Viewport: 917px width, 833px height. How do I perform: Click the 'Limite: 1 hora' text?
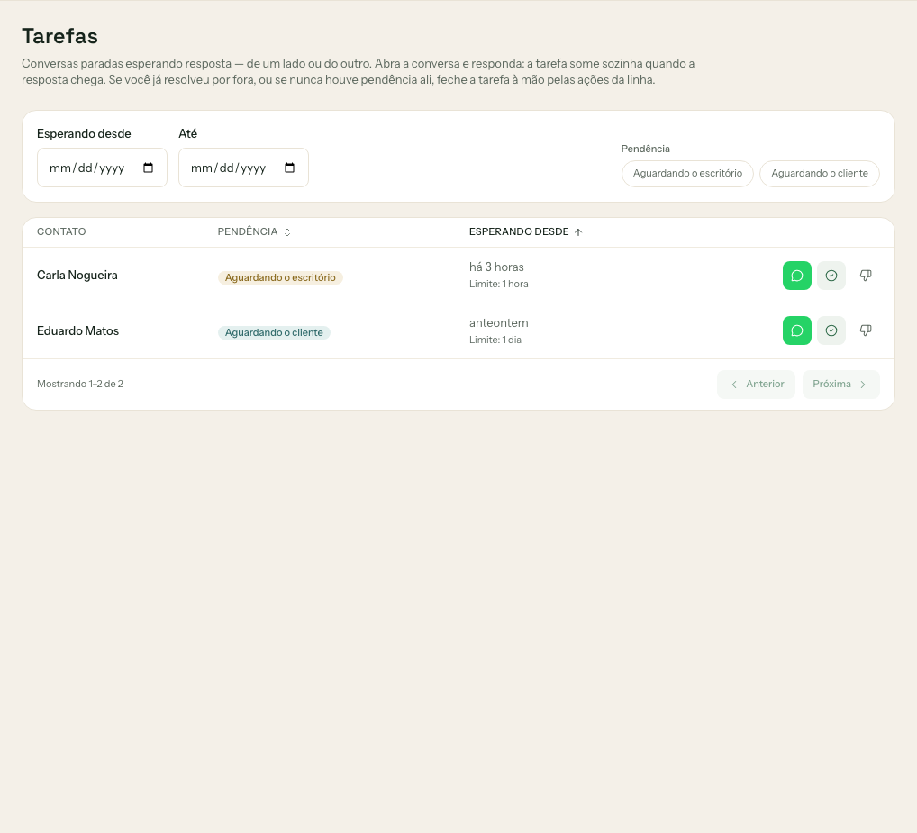point(498,284)
